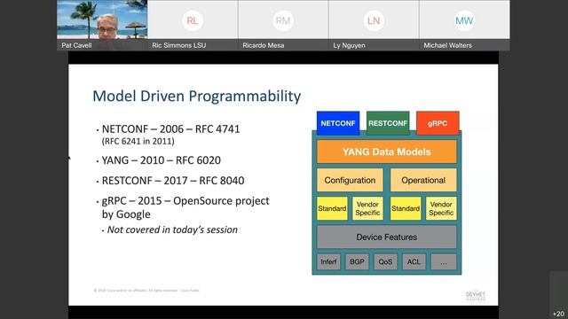The height and width of the screenshot is (319, 568).
Task: Click the BGP feature box
Action: (357, 261)
